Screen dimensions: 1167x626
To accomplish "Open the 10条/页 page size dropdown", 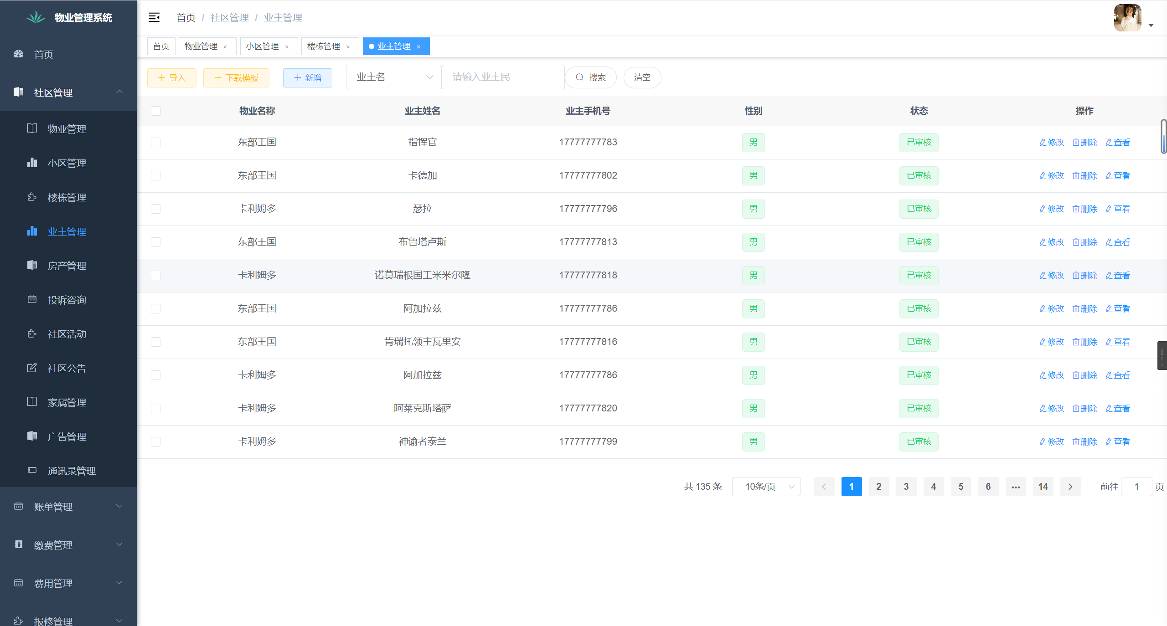I will pyautogui.click(x=766, y=487).
